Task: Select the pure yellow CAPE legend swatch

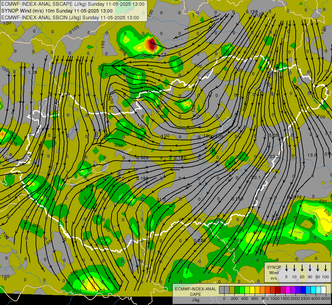Action: point(252,290)
